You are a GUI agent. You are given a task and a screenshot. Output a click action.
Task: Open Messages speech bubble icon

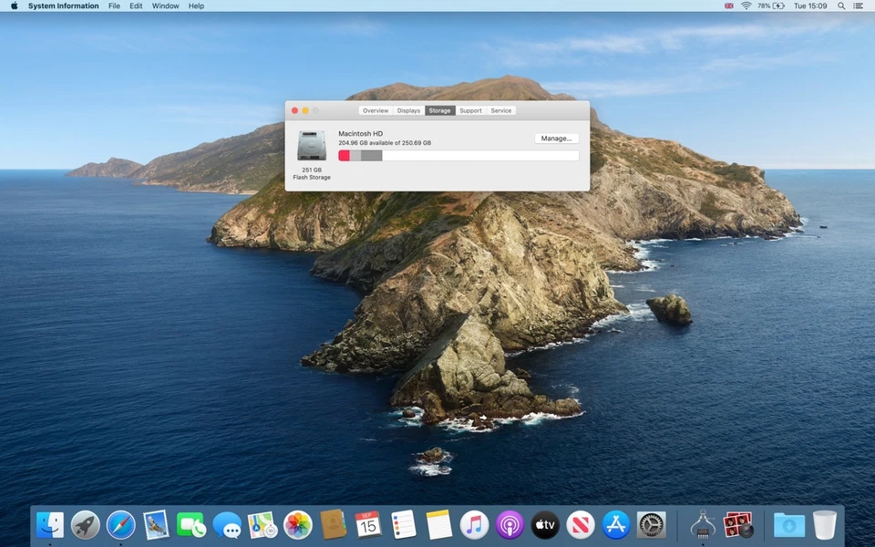227,525
